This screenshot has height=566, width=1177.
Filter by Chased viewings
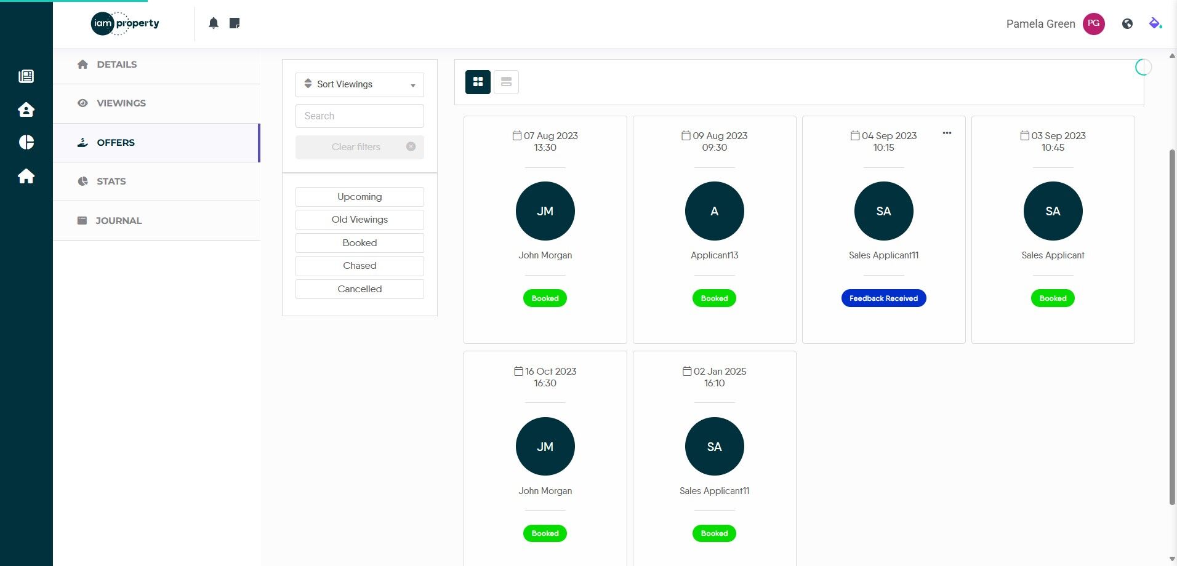pyautogui.click(x=360, y=266)
